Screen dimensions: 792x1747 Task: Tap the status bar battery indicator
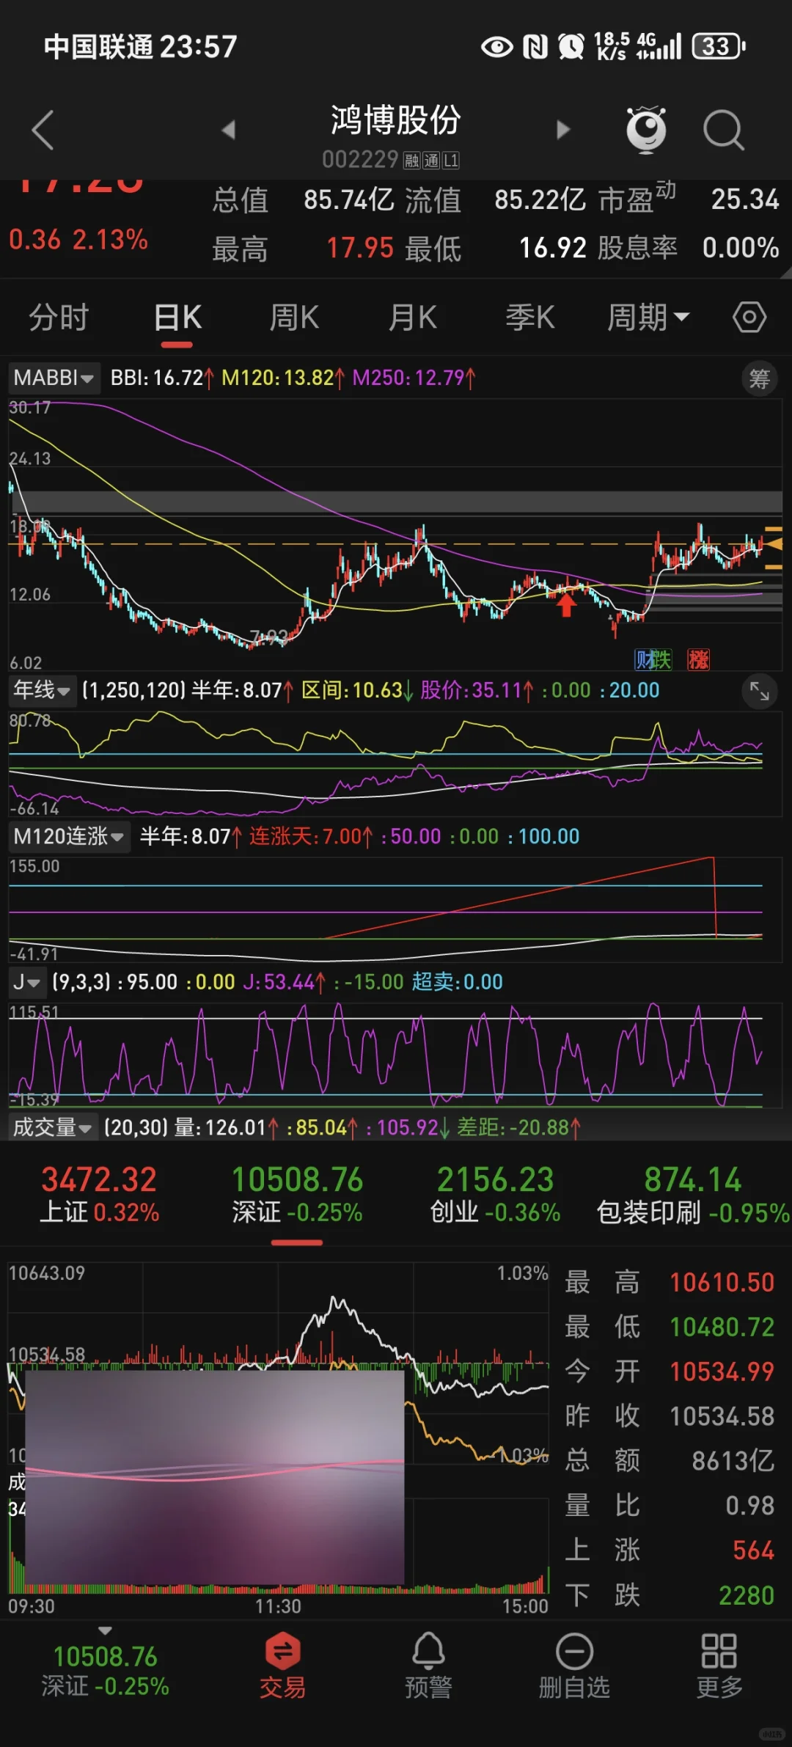(719, 47)
